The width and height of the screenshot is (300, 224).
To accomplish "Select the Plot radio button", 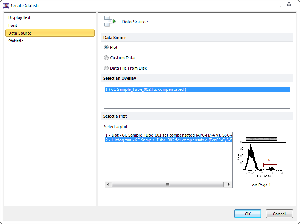I will 106,47.
